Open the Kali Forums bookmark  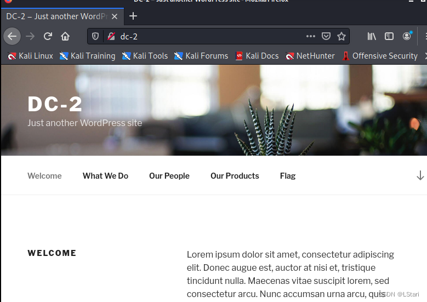click(x=201, y=56)
